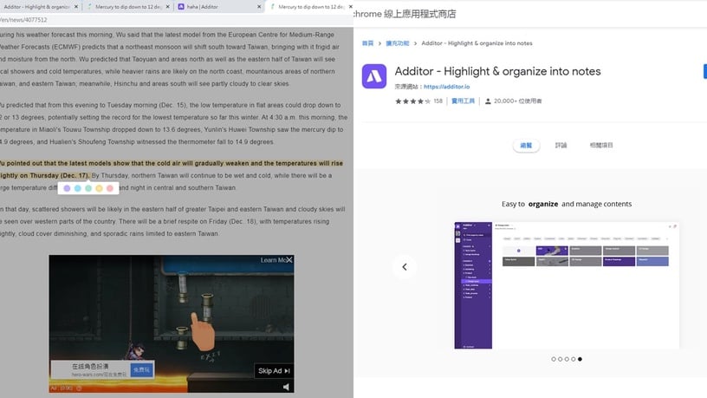Close the active 'Mercury to dip down' tab
Viewport: 707px width, 398px height.
click(x=351, y=7)
